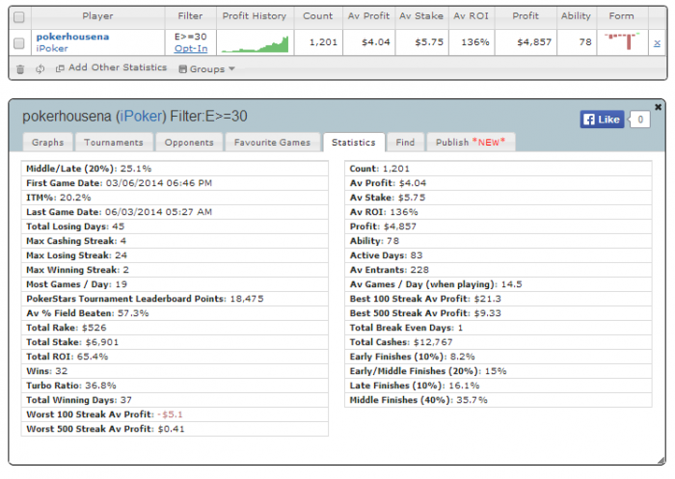
Task: Sort by the Profit column header
Action: 526,16
